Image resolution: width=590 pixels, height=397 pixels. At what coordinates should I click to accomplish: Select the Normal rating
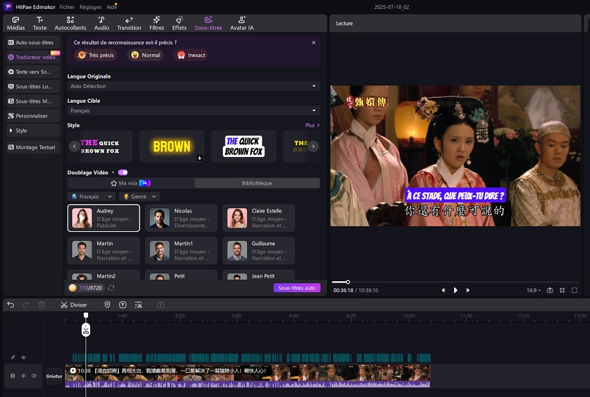pyautogui.click(x=145, y=55)
